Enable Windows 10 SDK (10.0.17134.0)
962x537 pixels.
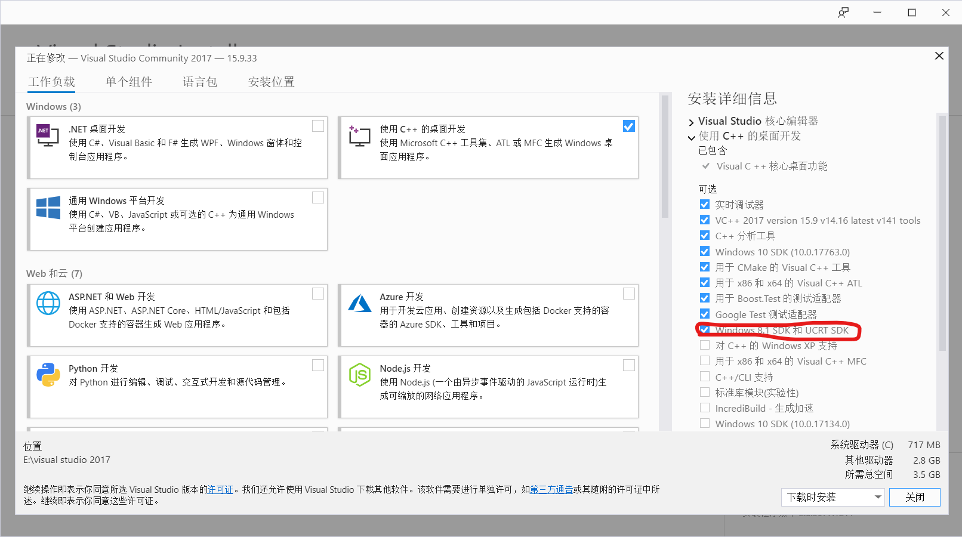pos(705,423)
